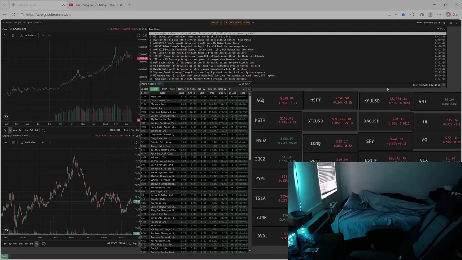This screenshot has height=260, width=462.
Task: Sort Most Active by Chg % column
Action: click(x=192, y=93)
